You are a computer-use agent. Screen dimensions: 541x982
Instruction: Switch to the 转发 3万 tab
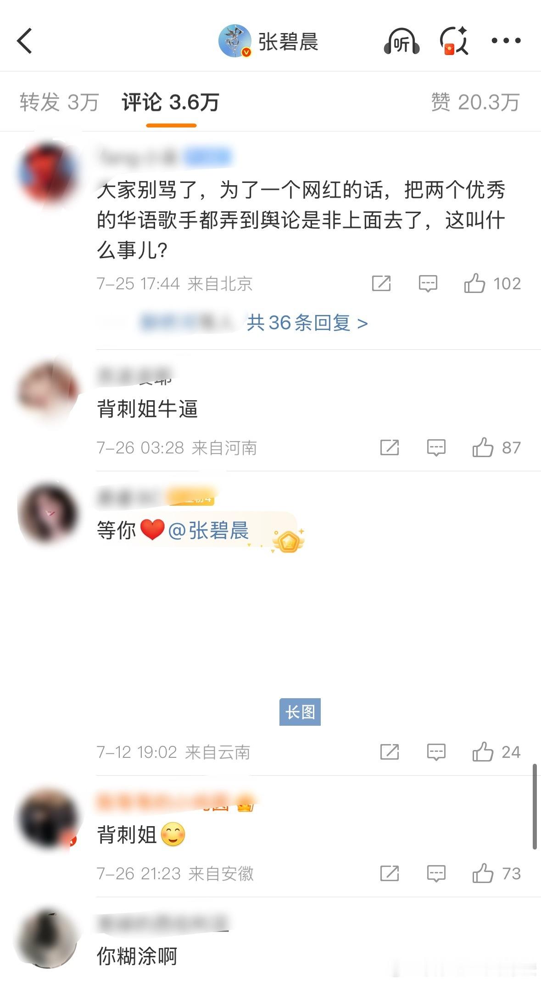[59, 102]
